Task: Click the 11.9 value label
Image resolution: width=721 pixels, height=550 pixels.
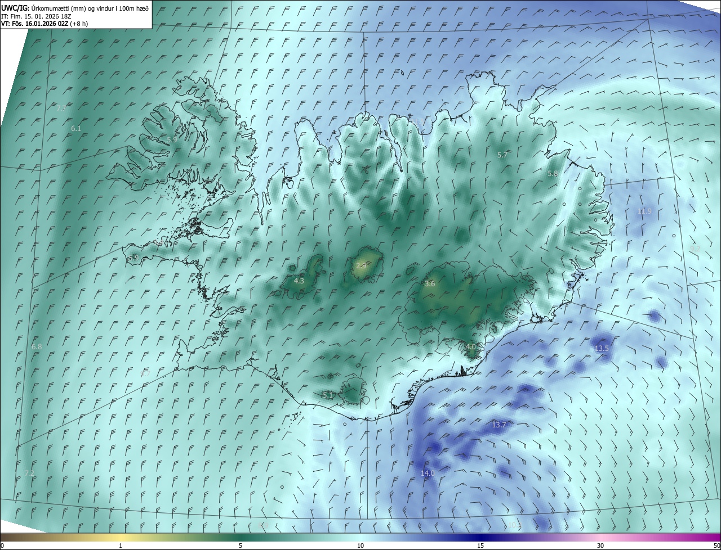Action: (x=644, y=211)
